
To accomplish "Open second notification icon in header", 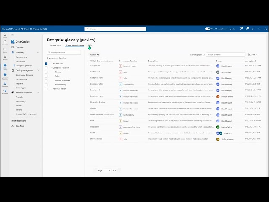I will [x=247, y=29].
